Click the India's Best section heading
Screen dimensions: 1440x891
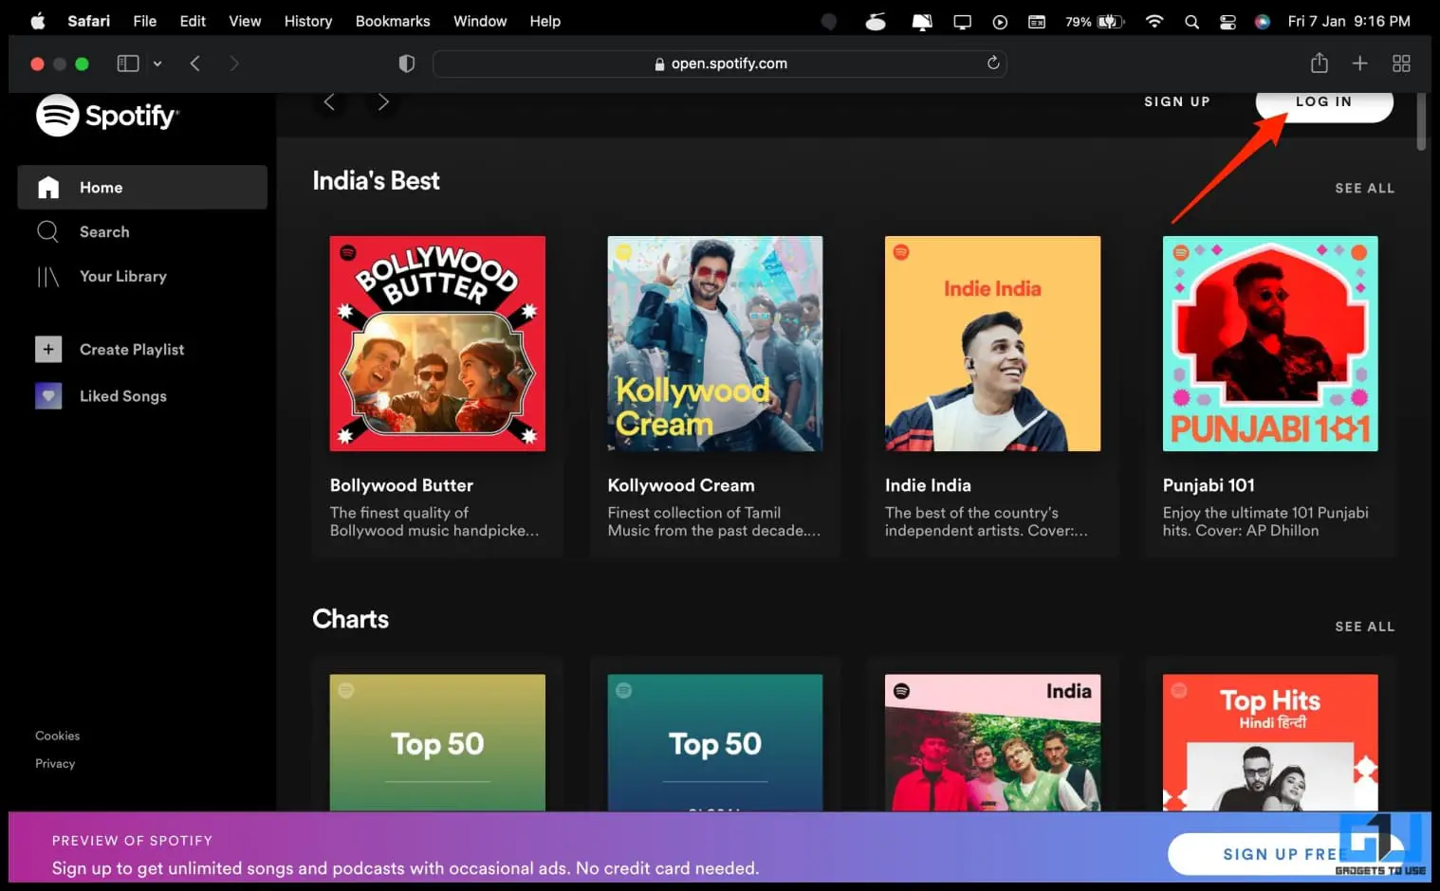tap(376, 181)
